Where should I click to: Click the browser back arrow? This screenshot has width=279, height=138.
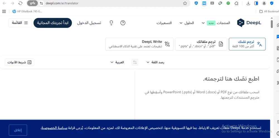4,3
